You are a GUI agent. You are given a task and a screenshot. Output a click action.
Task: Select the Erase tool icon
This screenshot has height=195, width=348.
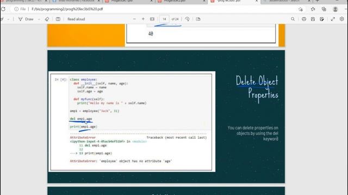tap(47, 19)
